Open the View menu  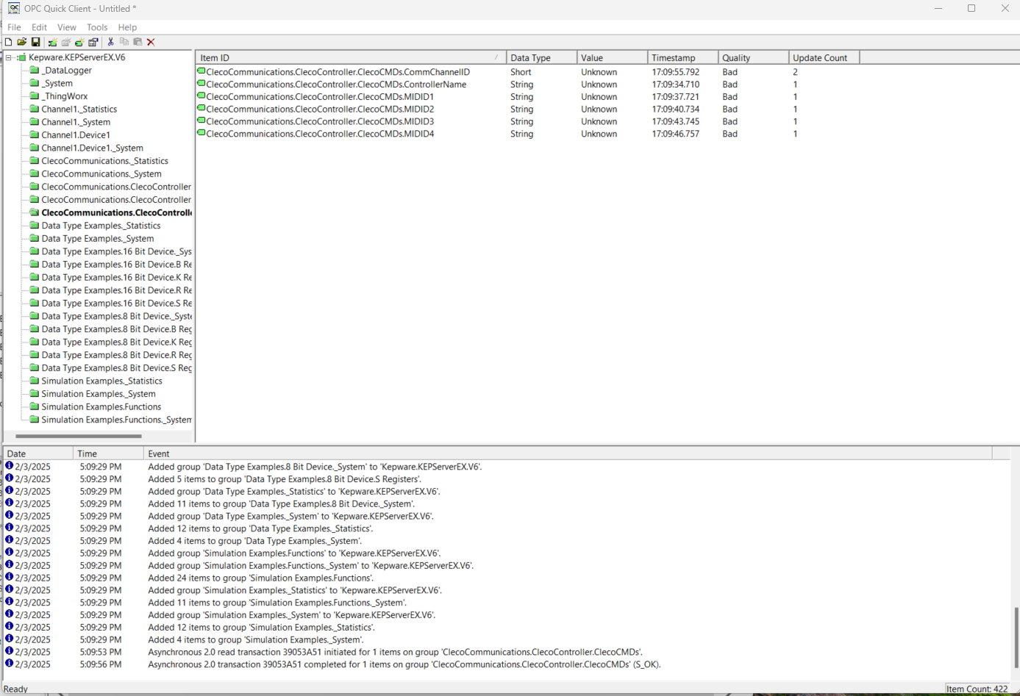(x=66, y=26)
